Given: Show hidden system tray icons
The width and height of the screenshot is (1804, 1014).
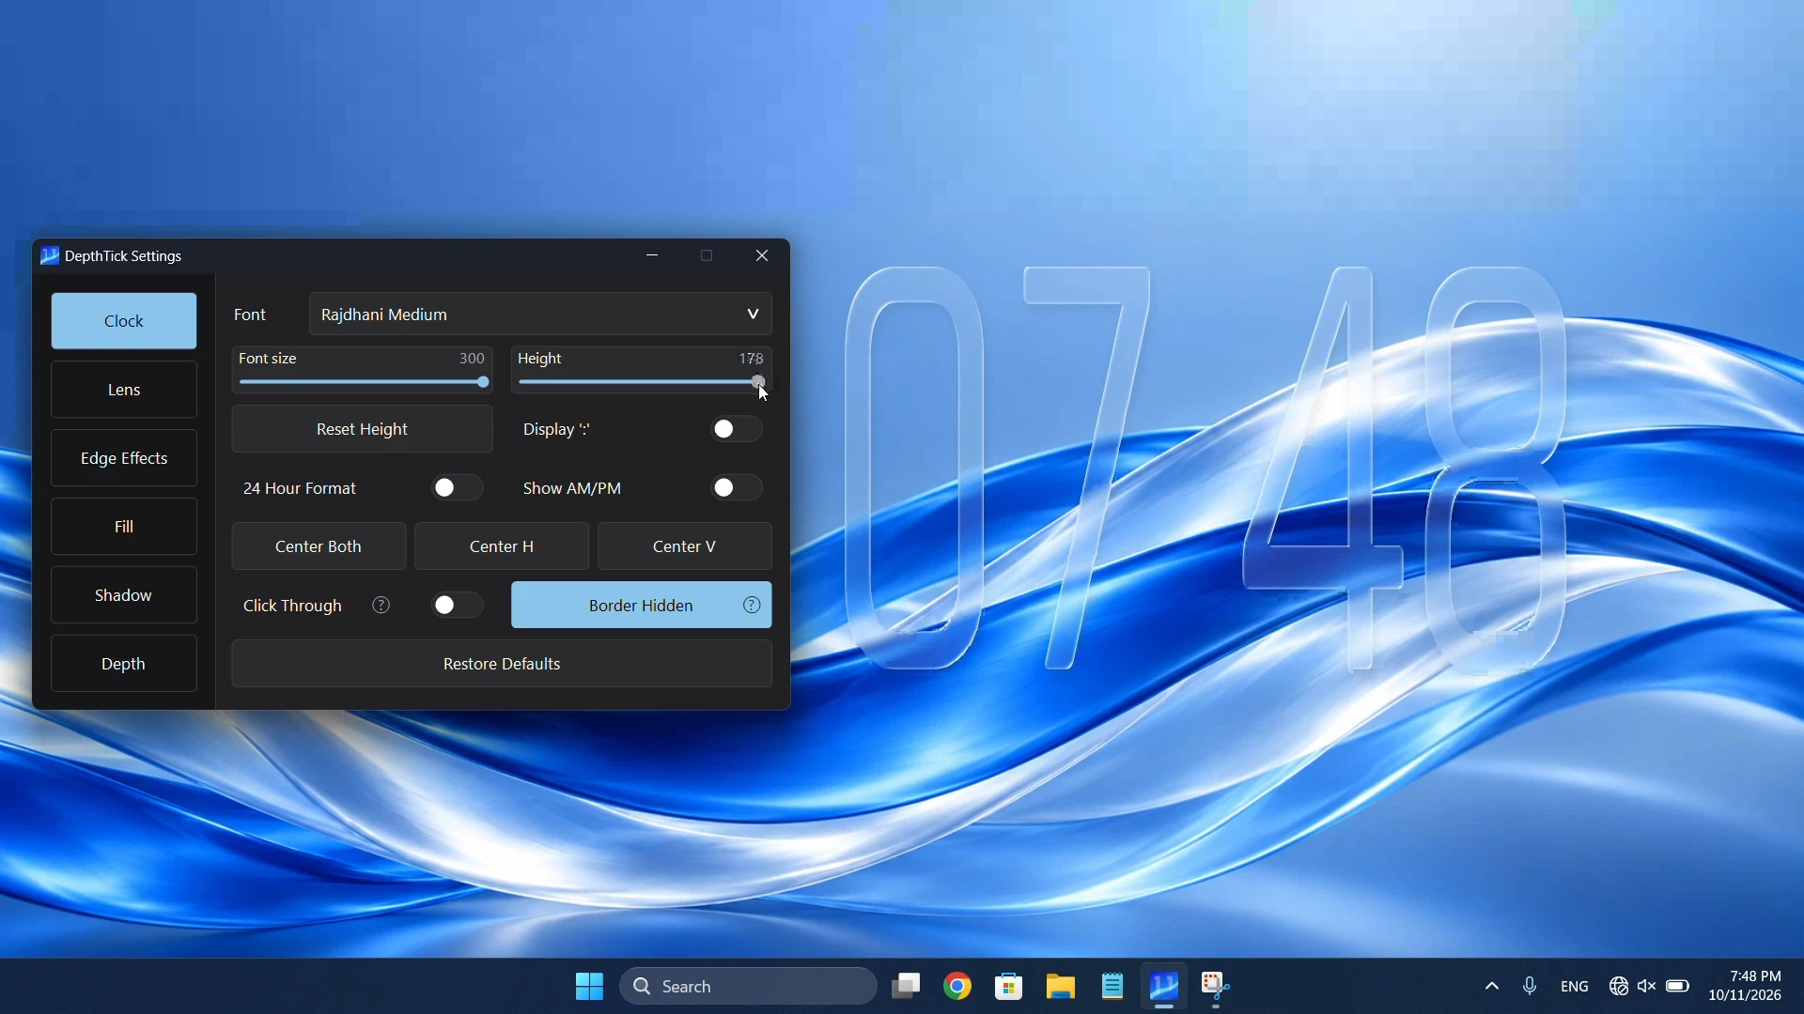Looking at the screenshot, I should (x=1492, y=987).
